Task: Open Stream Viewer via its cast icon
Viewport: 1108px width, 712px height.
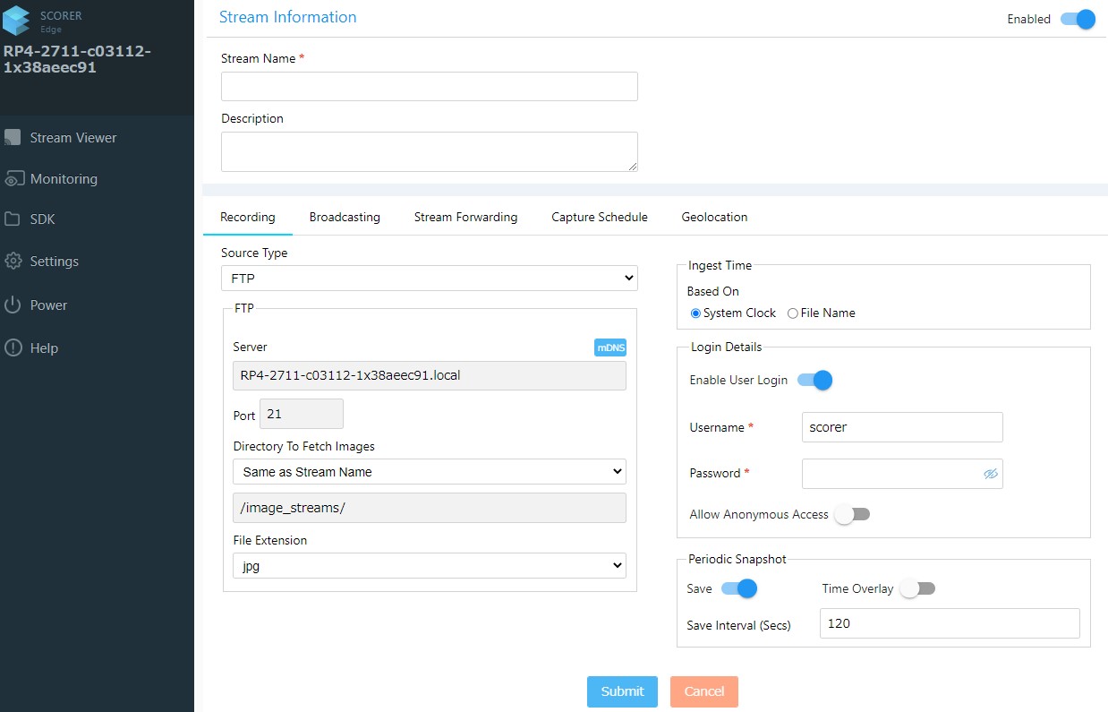Action: click(x=13, y=138)
